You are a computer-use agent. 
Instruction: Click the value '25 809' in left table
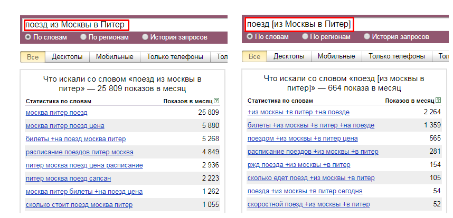tap(209, 112)
